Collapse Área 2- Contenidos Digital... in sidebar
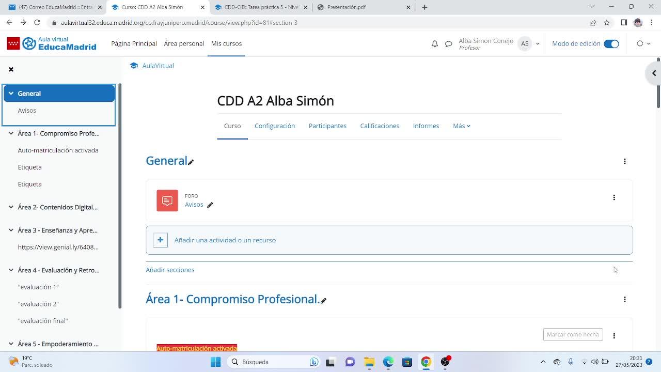 (11, 207)
